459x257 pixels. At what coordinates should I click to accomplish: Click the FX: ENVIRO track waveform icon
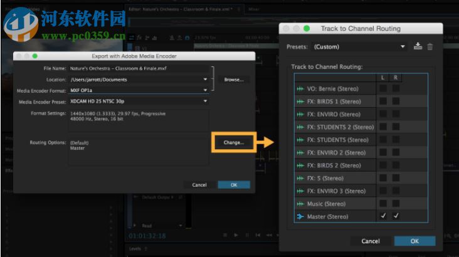point(300,115)
